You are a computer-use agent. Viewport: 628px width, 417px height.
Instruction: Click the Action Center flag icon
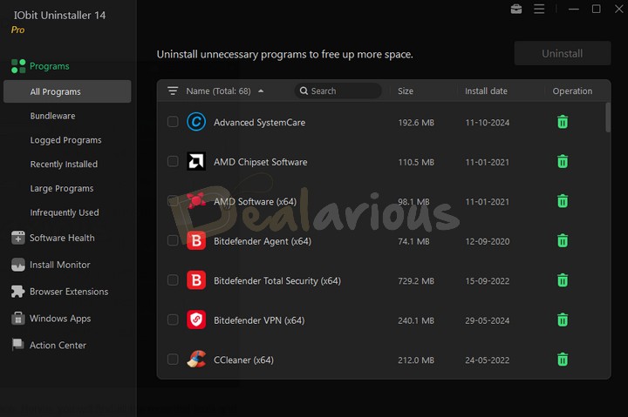tap(18, 345)
